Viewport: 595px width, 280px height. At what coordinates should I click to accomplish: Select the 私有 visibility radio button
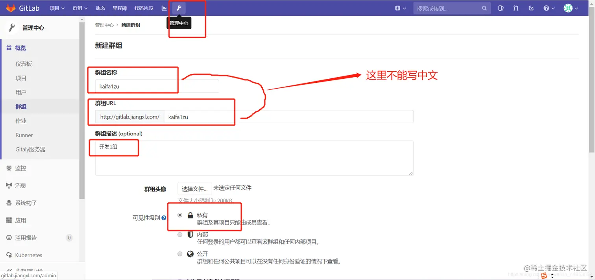[x=180, y=215]
